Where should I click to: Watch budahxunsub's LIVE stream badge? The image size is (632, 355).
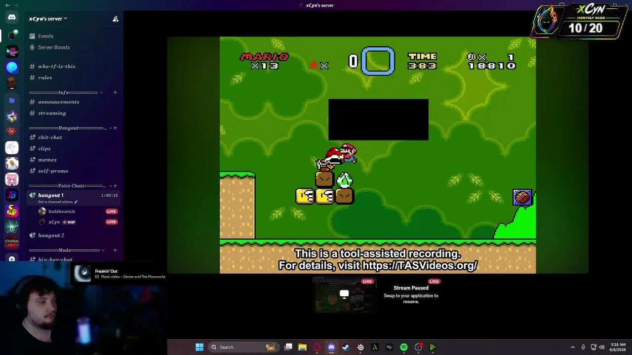click(112, 212)
